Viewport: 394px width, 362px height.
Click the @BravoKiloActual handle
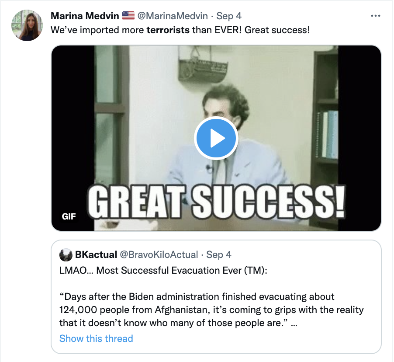tap(159, 254)
